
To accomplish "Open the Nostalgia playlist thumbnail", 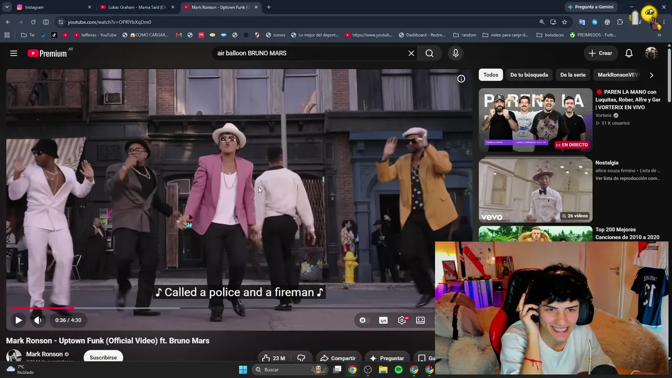I will [x=535, y=191].
